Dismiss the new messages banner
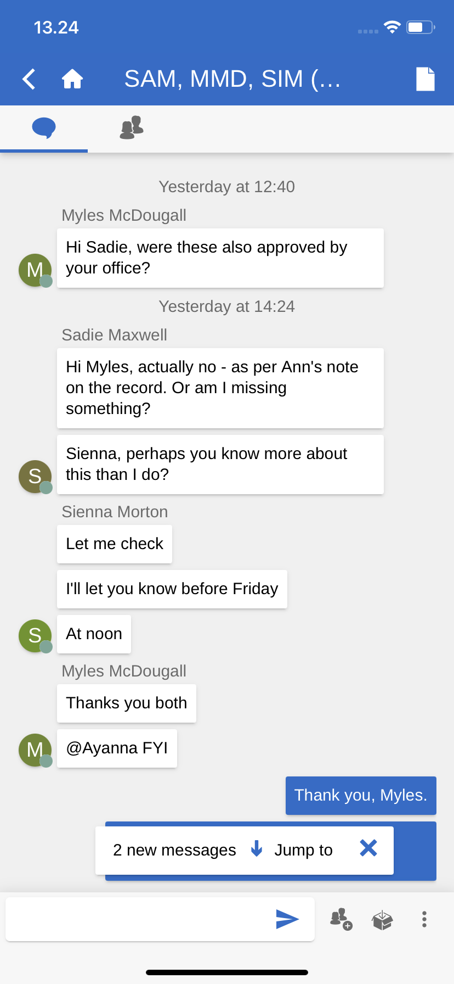454x984 pixels. (x=368, y=848)
